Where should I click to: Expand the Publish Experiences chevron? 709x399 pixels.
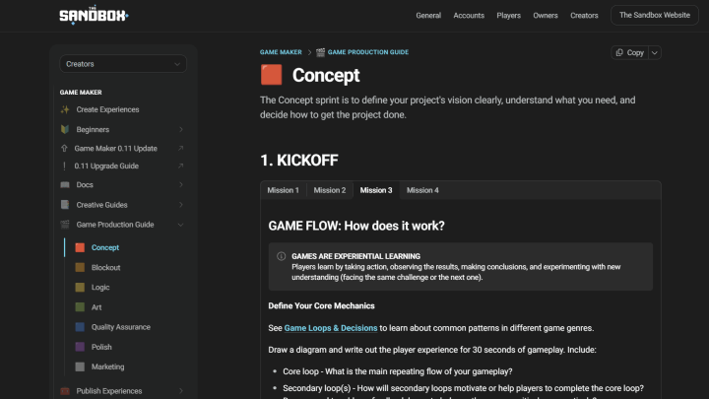[x=181, y=391]
